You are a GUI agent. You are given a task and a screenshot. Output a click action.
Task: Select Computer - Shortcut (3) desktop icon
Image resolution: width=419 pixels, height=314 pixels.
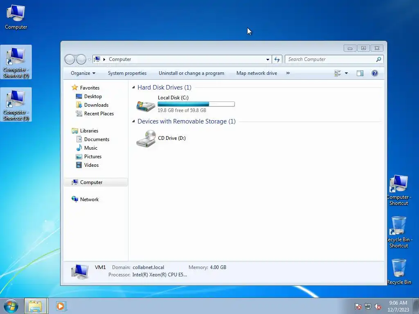tap(16, 104)
